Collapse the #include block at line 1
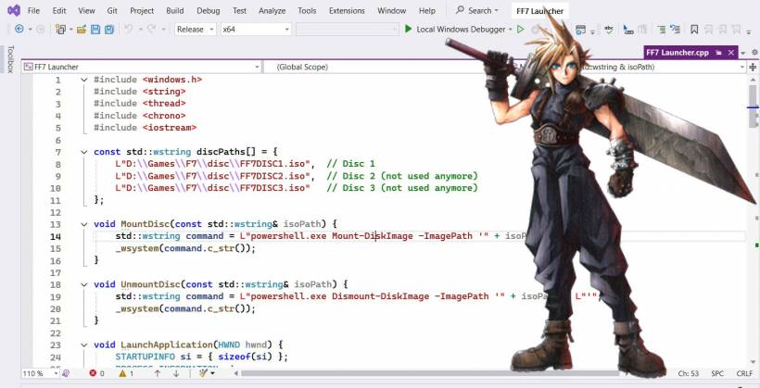Image resolution: width=760 pixels, height=388 pixels. (84, 80)
